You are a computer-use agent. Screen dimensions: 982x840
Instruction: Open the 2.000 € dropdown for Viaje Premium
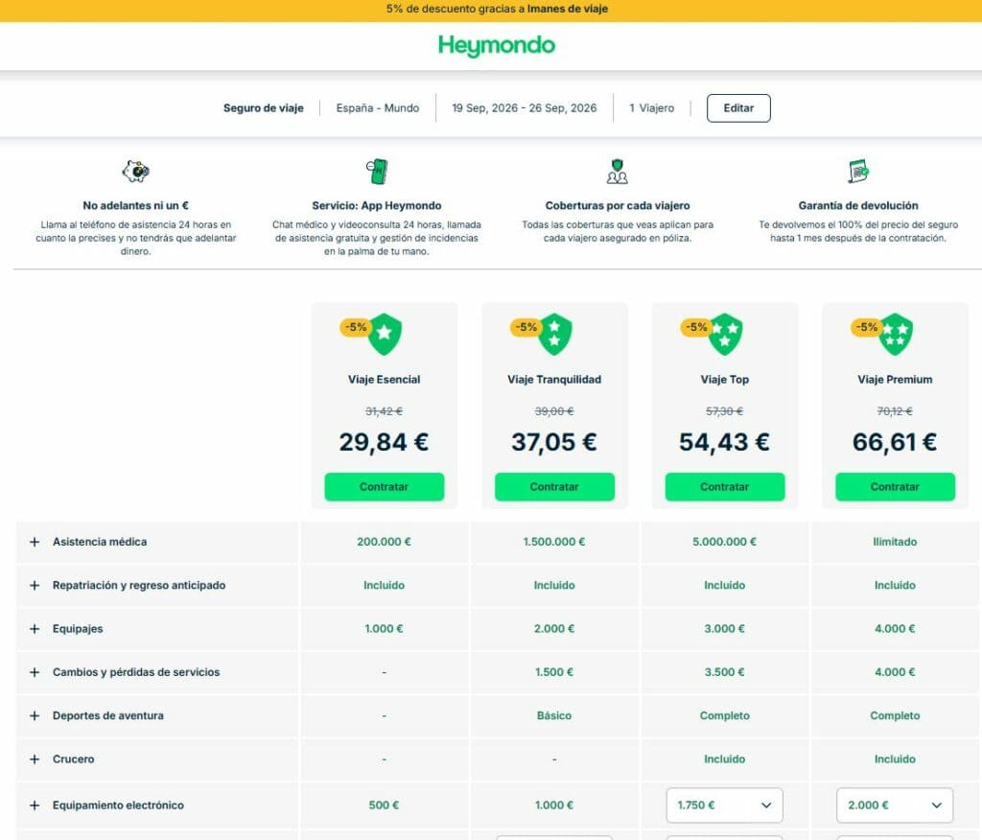[895, 805]
